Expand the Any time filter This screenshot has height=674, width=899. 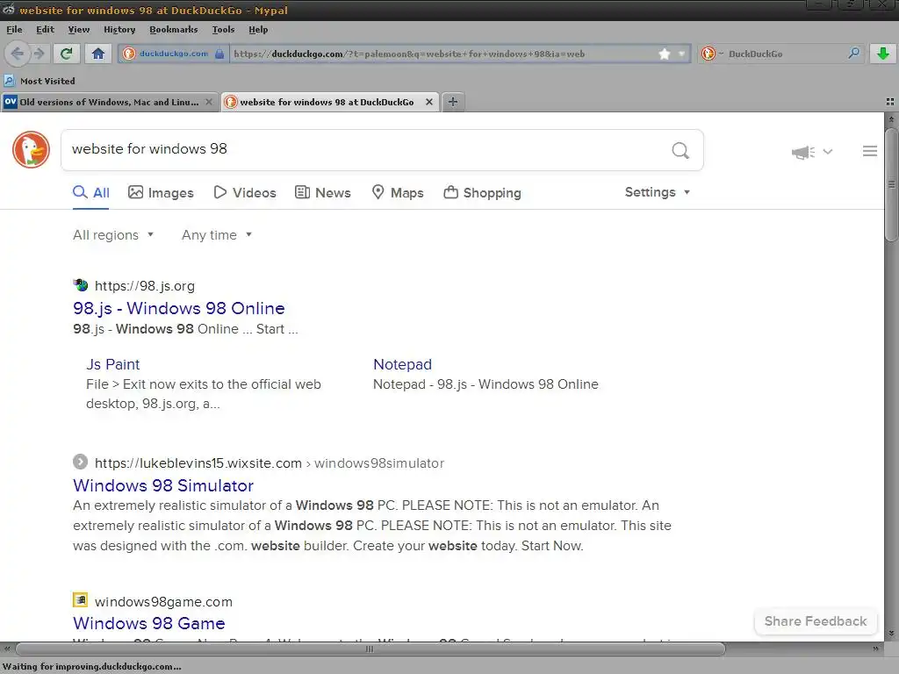coord(217,235)
